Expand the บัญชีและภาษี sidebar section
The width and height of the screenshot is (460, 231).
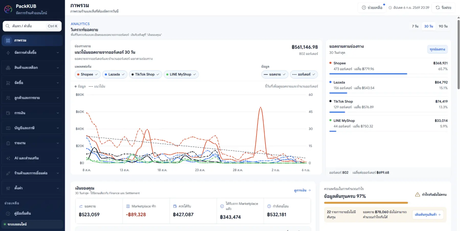tap(32, 128)
